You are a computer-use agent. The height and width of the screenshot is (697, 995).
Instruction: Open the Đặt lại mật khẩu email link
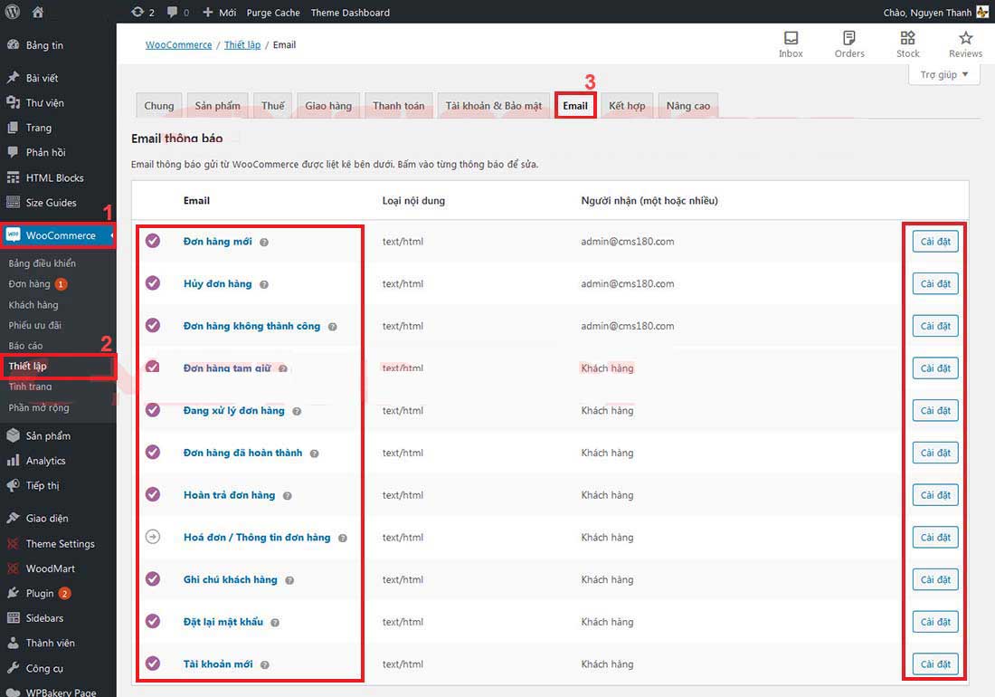[223, 622]
